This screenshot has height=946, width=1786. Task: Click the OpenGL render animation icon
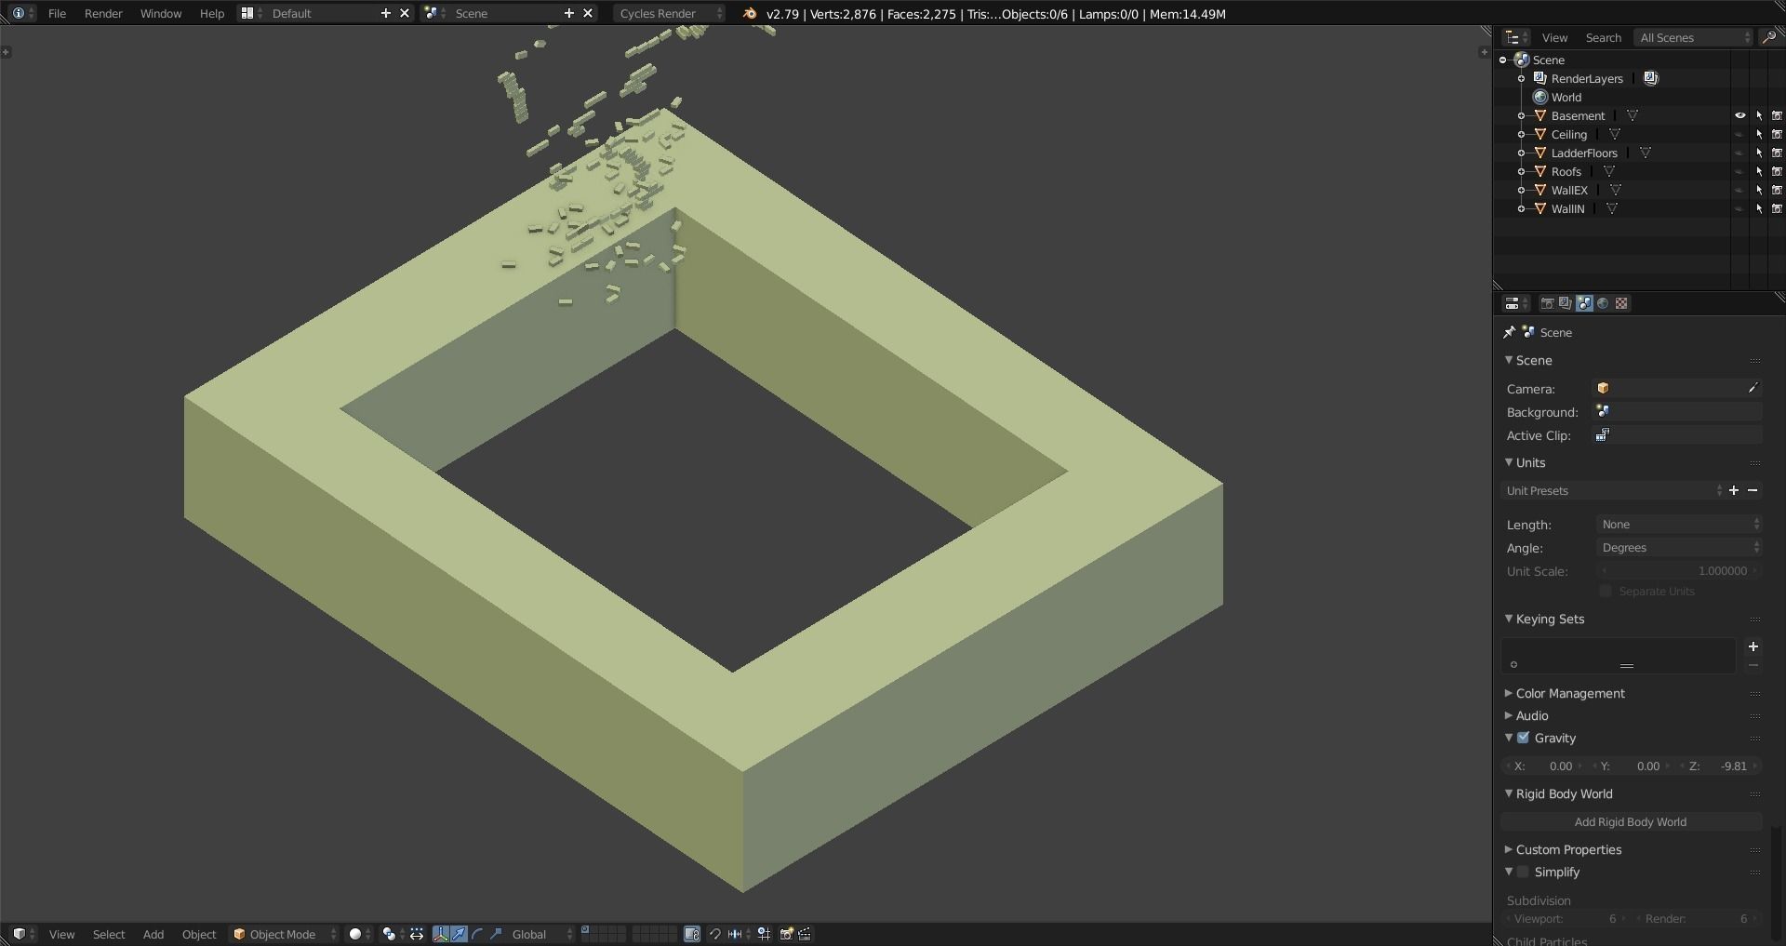805,934
